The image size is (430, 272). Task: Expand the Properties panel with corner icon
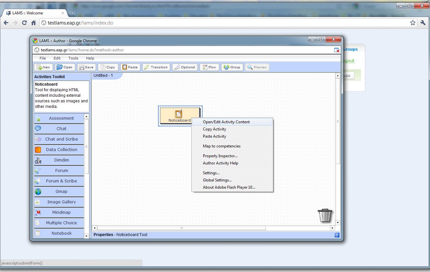pyautogui.click(x=337, y=235)
